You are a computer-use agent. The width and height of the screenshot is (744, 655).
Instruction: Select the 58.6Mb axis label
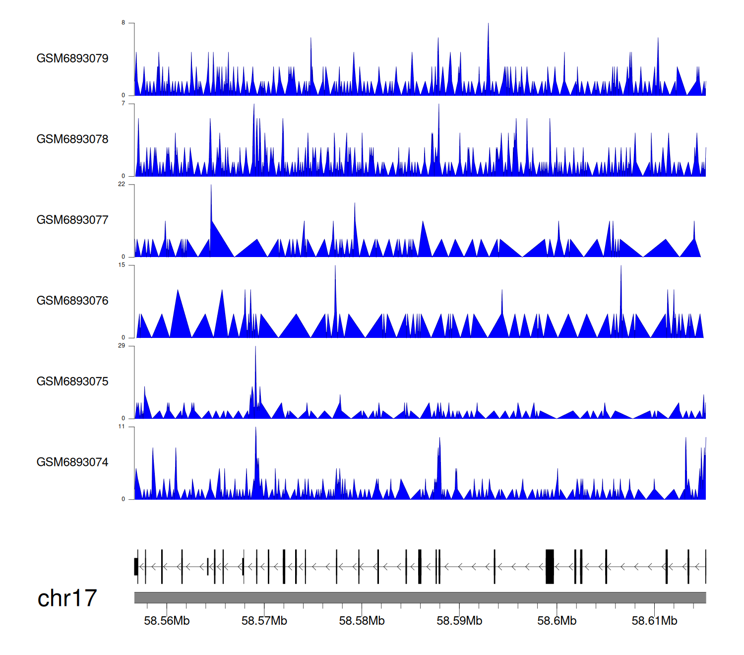coord(557,621)
